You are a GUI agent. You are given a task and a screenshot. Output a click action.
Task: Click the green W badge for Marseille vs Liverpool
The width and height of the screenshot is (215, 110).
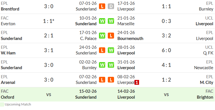[x=111, y=21]
